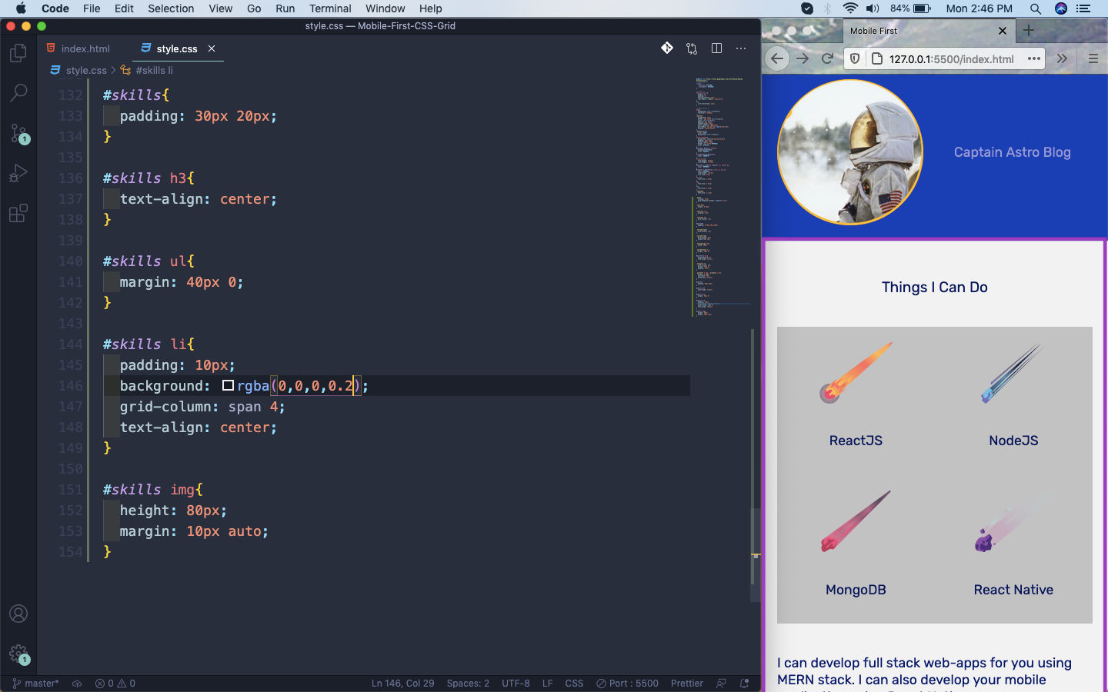Image resolution: width=1108 pixels, height=692 pixels.
Task: Click the Captain Astro Blog title
Action: tap(1012, 152)
